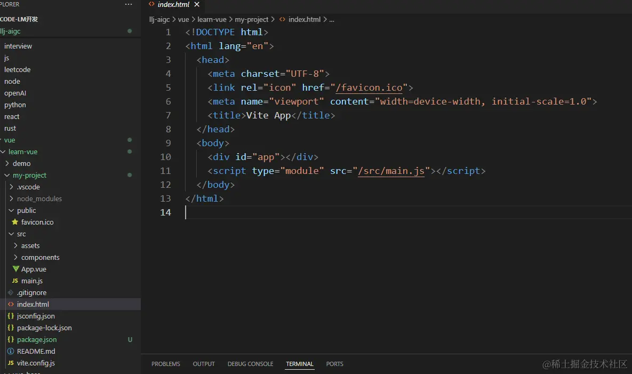This screenshot has width=632, height=374.
Task: Click index.html in the breadcrumb path
Action: pos(305,19)
